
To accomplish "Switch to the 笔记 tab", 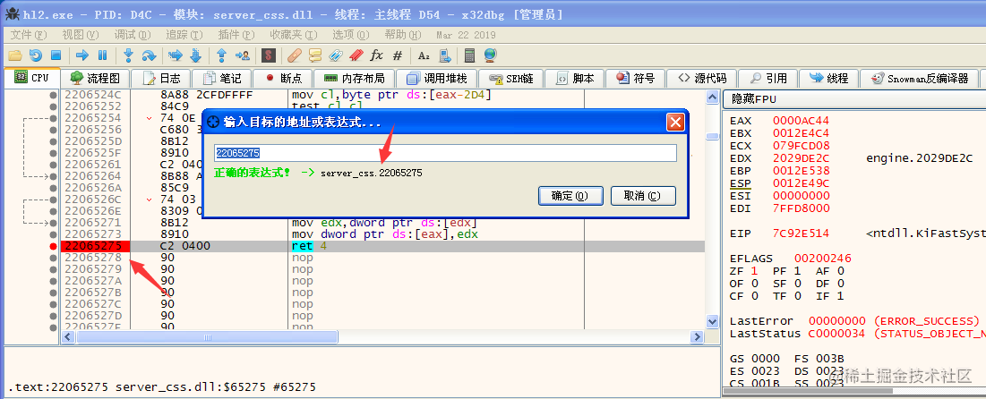I will (x=222, y=79).
